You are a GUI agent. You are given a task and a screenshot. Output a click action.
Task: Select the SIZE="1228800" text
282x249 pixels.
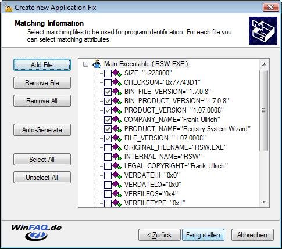pyautogui.click(x=148, y=73)
